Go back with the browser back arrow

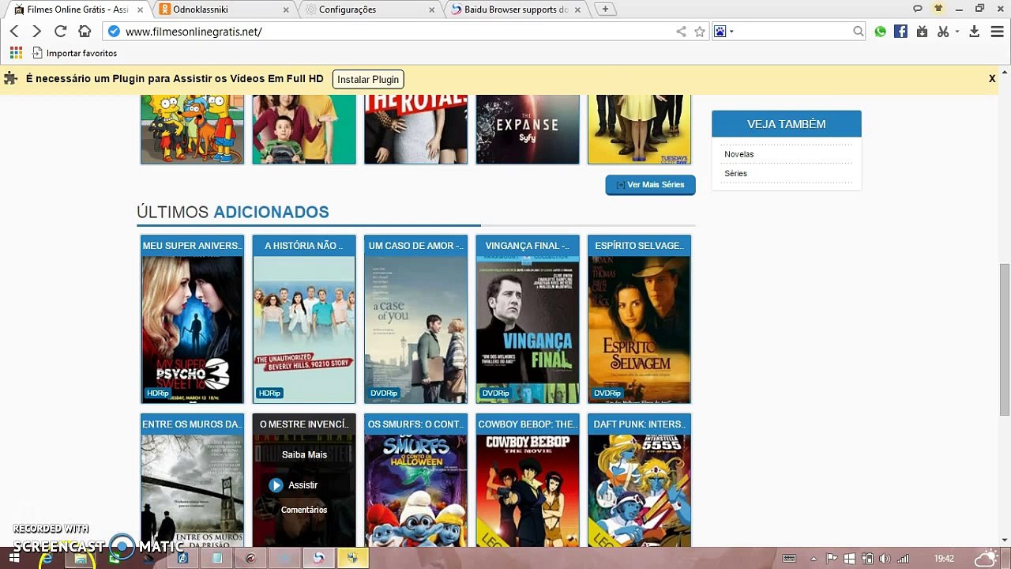coord(14,32)
